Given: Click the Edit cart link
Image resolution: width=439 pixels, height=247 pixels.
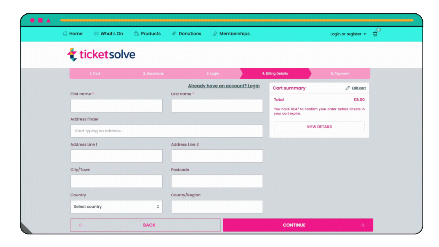Looking at the screenshot, I should (359, 88).
